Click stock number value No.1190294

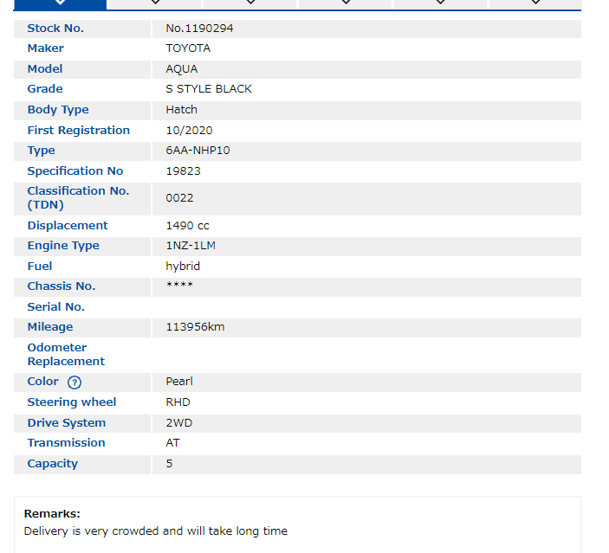click(199, 29)
